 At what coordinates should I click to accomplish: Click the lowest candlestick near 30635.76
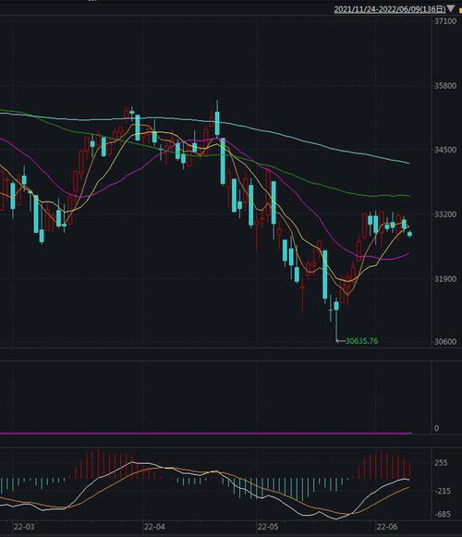point(336,320)
